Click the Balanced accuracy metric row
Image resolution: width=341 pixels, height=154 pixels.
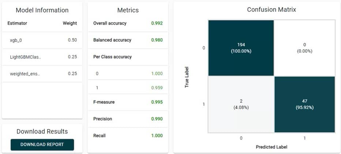(128, 40)
